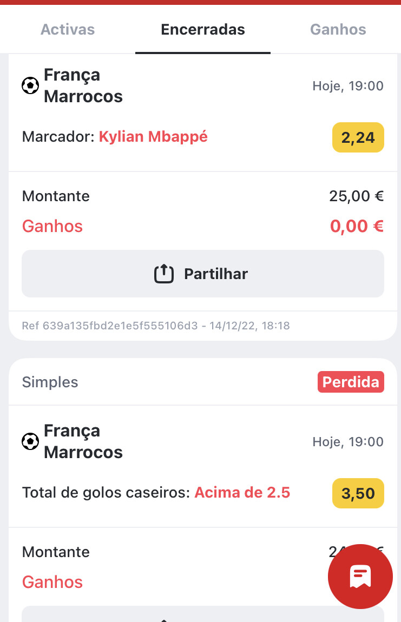Open first França Marrocos match title
The height and width of the screenshot is (622, 401).
click(83, 85)
